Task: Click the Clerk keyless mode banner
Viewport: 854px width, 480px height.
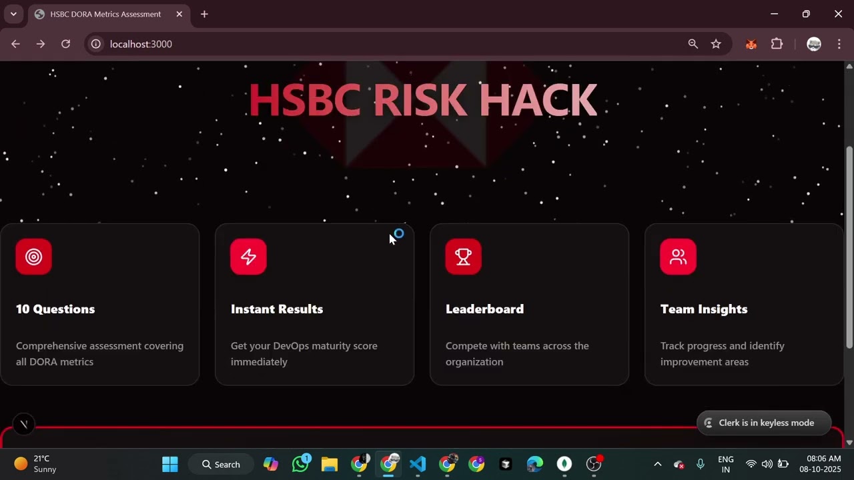Action: (x=764, y=423)
